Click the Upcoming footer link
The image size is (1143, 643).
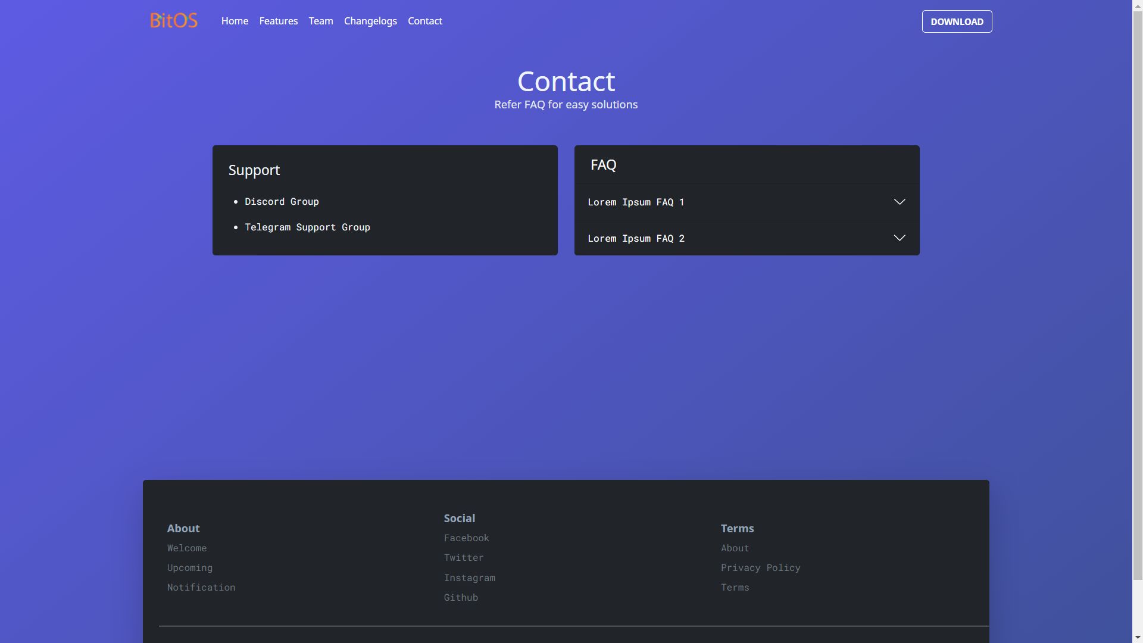tap(189, 568)
